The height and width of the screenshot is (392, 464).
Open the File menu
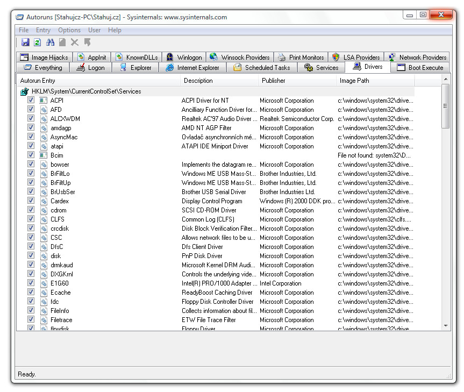tap(24, 30)
